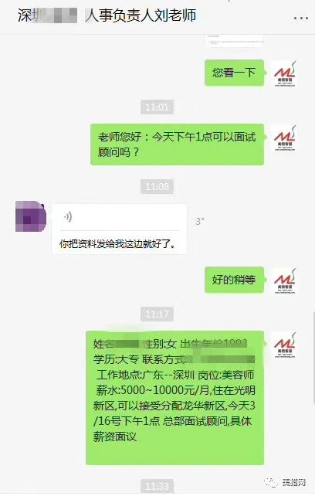Click the 11:08 timestamp label
This screenshot has height=496, width=315.
(157, 187)
